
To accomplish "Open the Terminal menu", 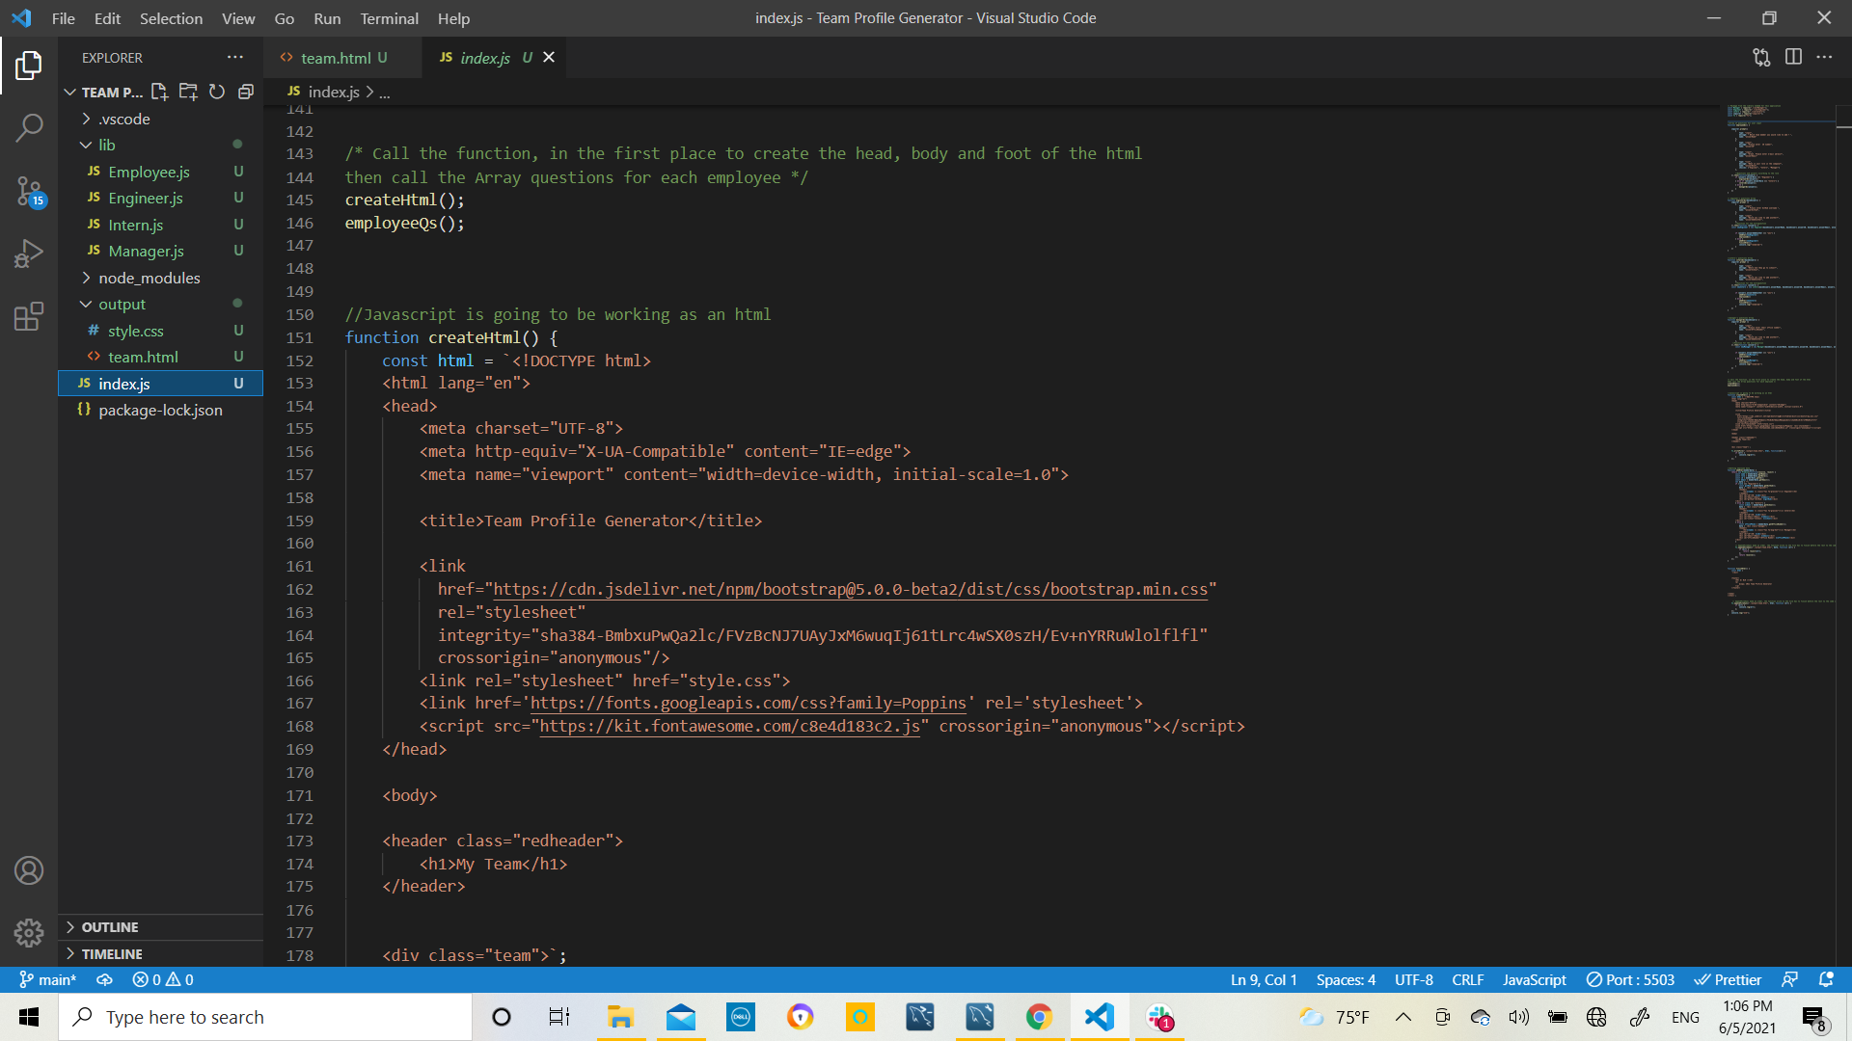I will click(389, 18).
